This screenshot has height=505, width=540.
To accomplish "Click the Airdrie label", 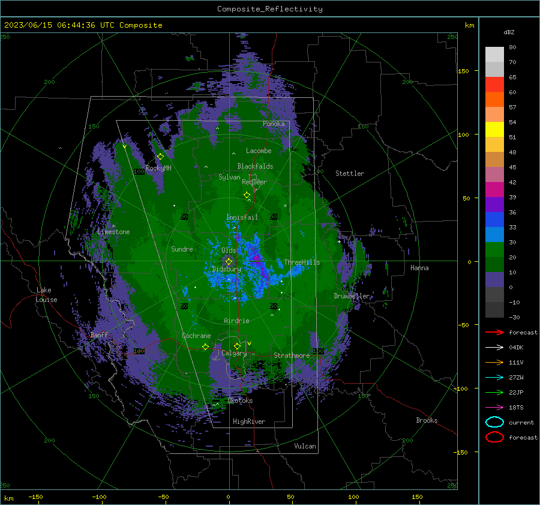I will (x=236, y=321).
